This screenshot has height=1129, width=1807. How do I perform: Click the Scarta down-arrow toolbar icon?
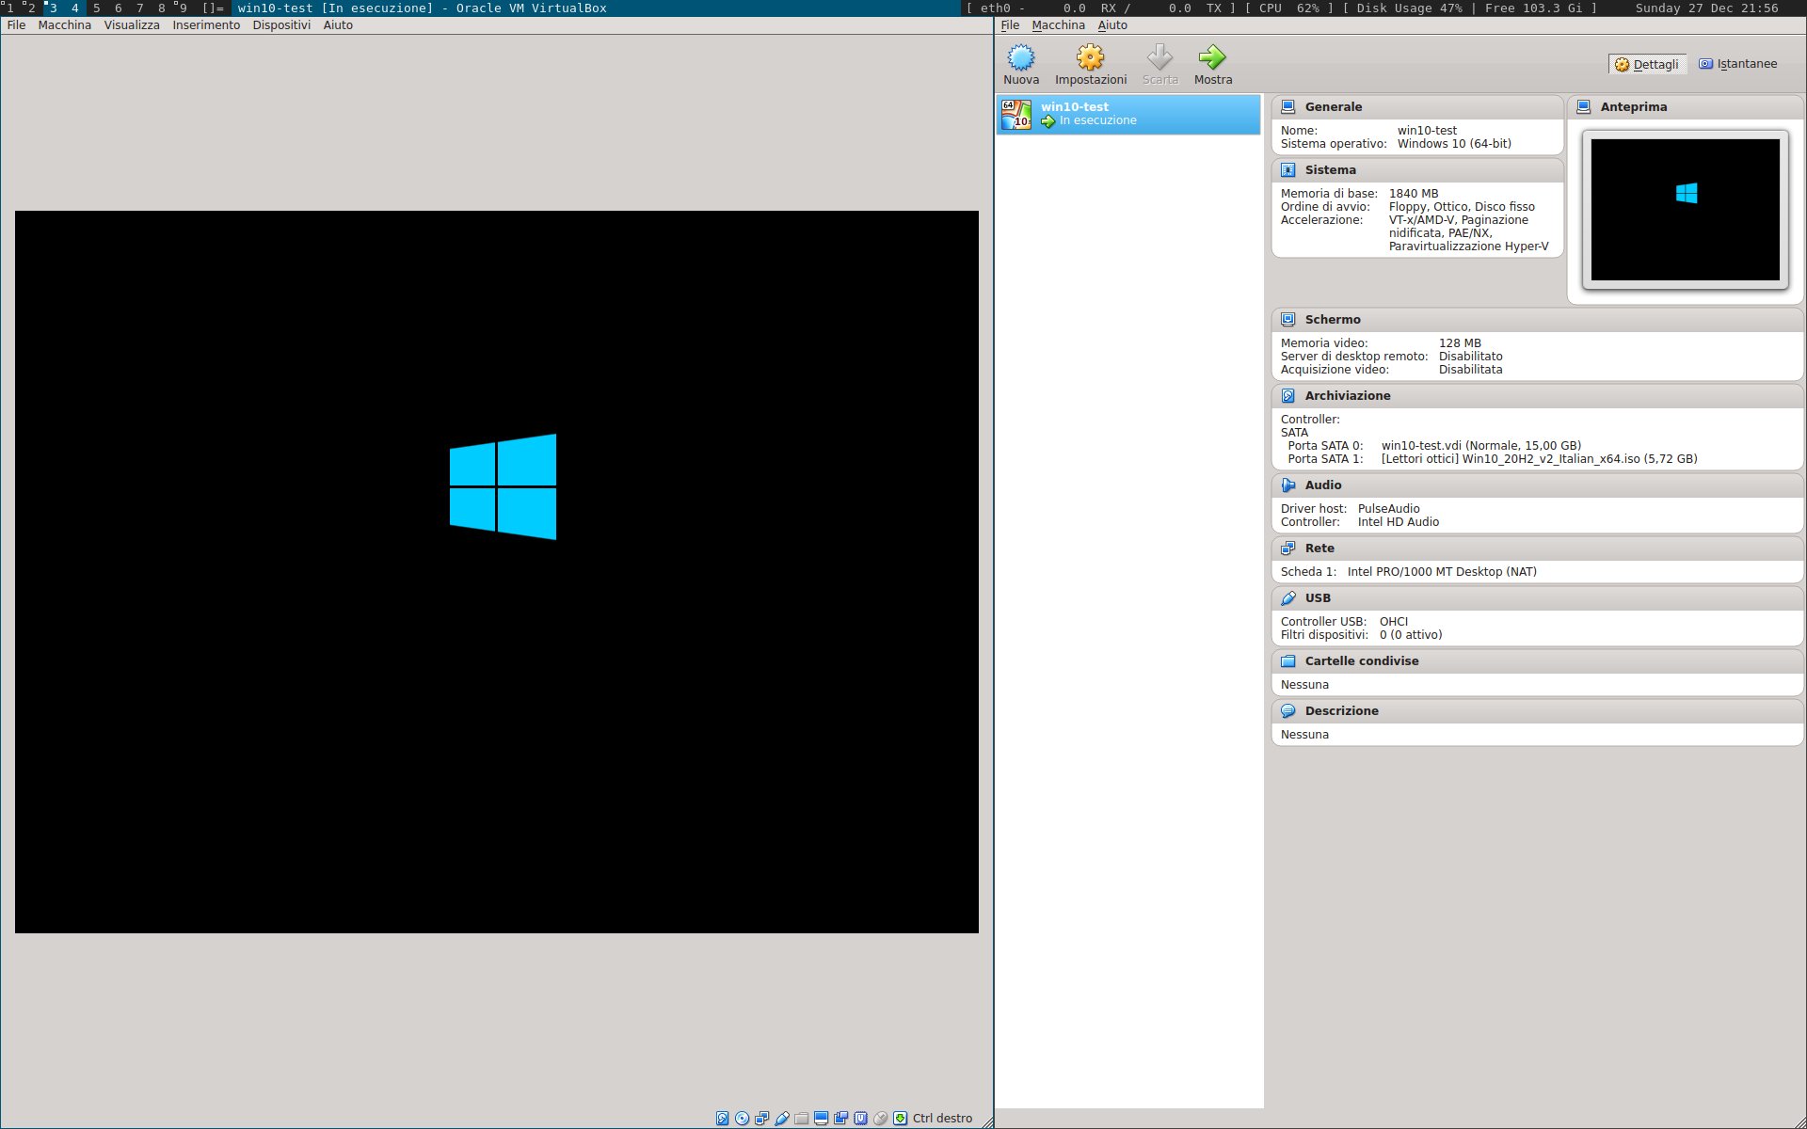1159,57
